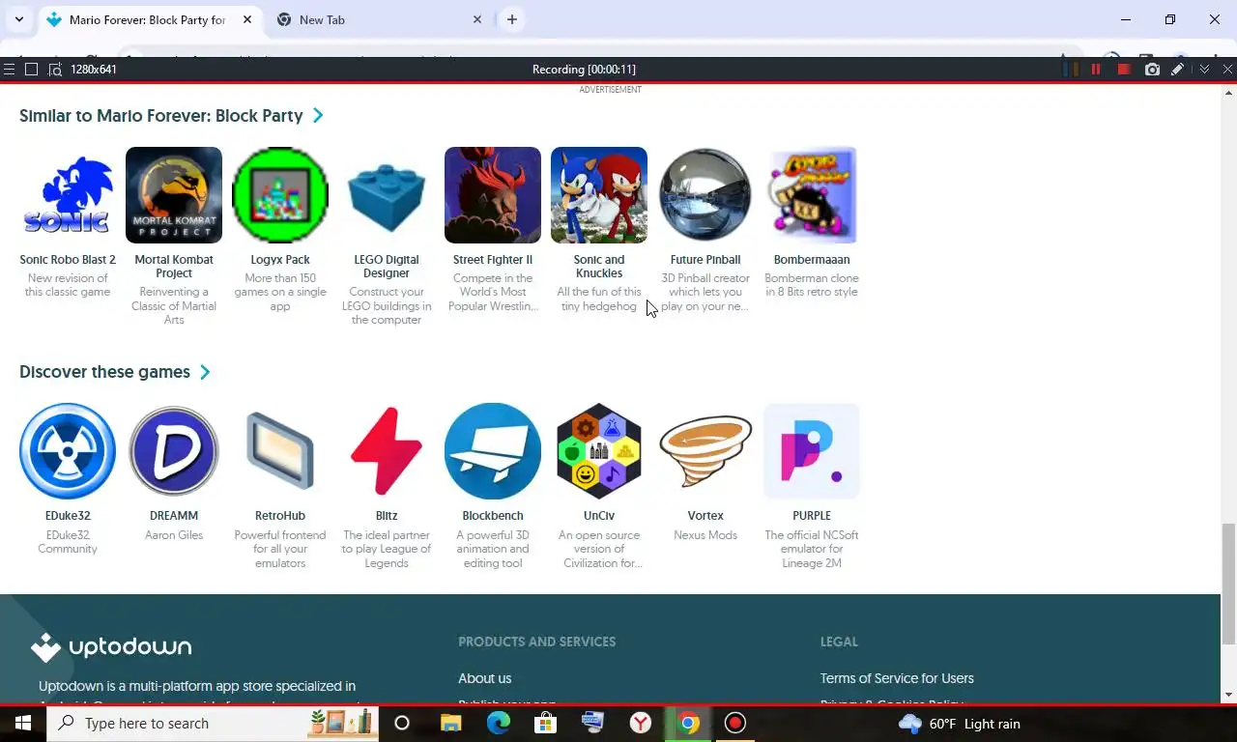
Task: Open the Sonic Robo Blast 2 game icon
Action: point(68,195)
